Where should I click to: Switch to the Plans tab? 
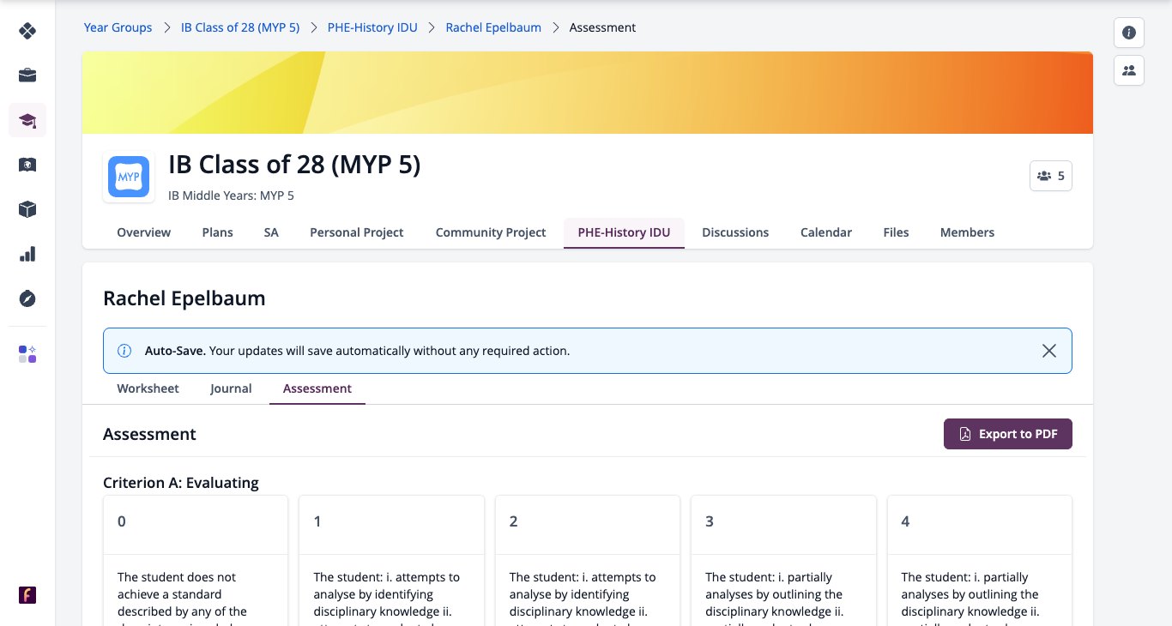(218, 232)
